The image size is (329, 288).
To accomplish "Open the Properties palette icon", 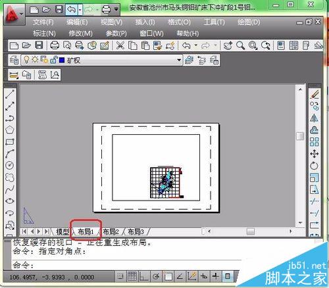I will (281, 45).
